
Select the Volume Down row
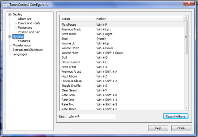point(122,48)
